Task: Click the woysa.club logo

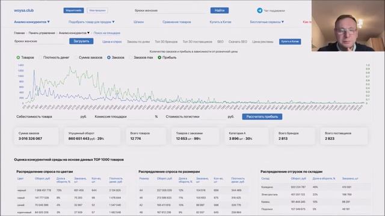Action: tap(24, 11)
